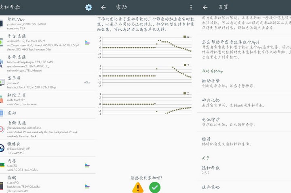Open settings via the gear icon
Image resolution: width=291 pixels, height=193 pixels.
click(89, 7)
